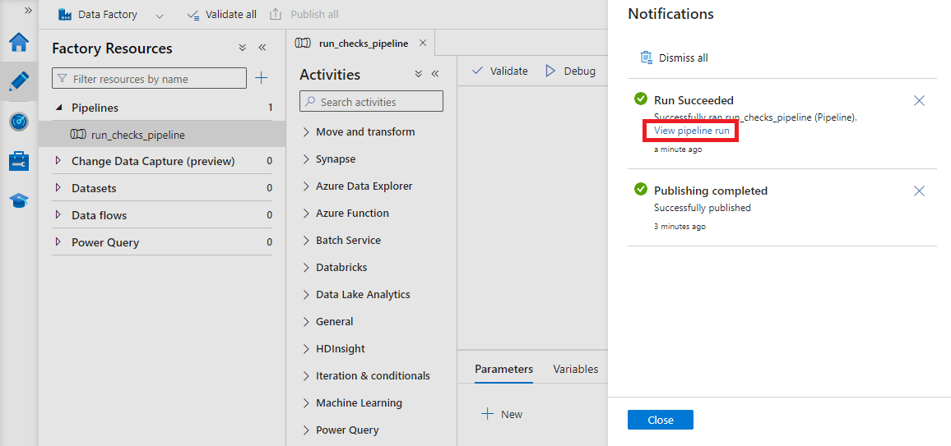
Task: Collapse the Pipelines tree node
Action: coord(59,108)
